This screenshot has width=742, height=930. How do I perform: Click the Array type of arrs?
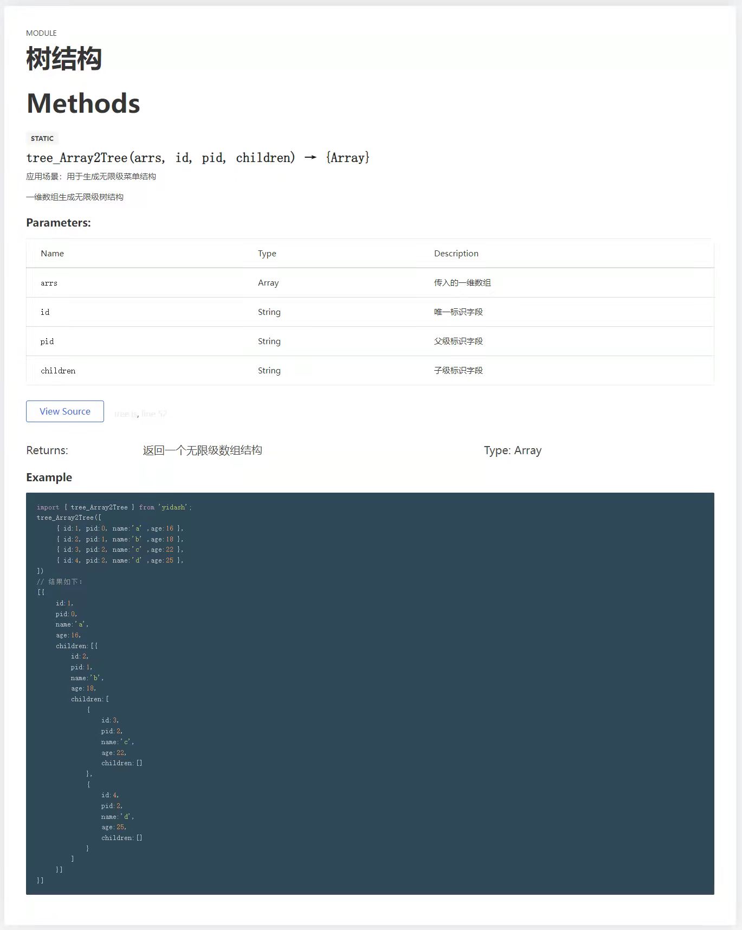click(268, 283)
